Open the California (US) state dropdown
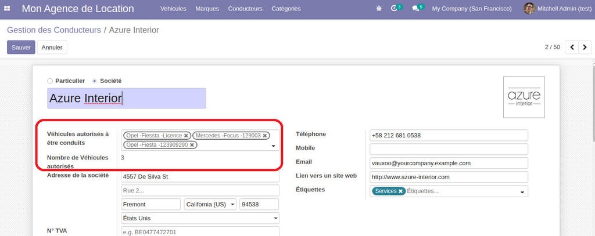 click(x=210, y=204)
